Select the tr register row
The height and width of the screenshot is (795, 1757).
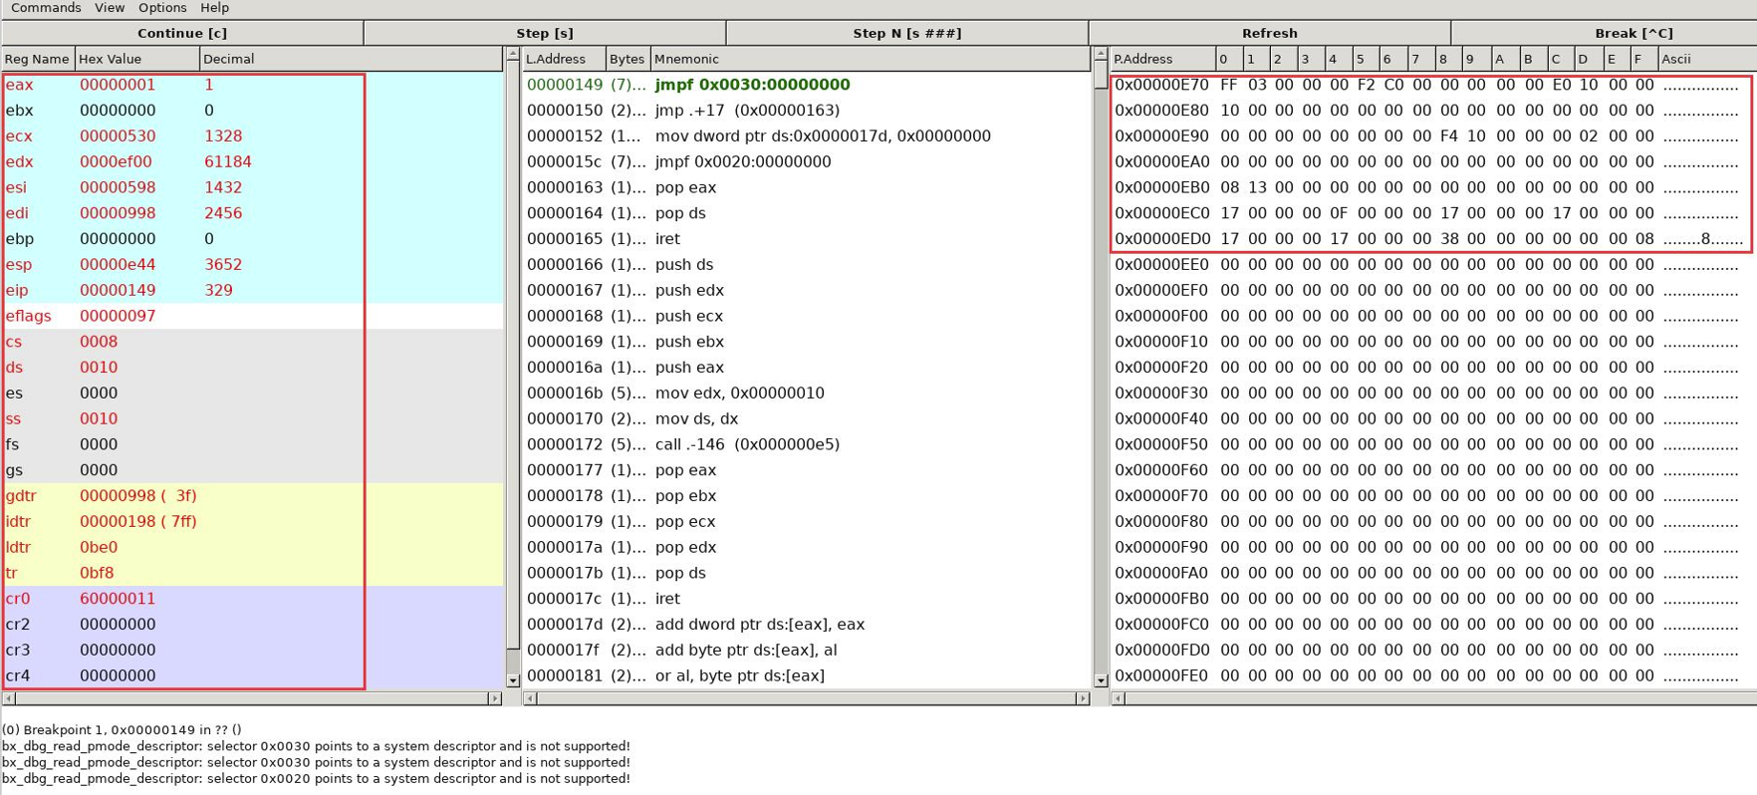pyautogui.click(x=252, y=574)
